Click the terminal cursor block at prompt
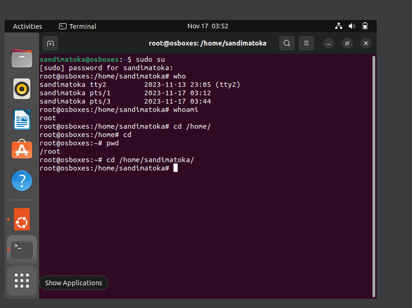This screenshot has height=308, width=412. tap(175, 168)
